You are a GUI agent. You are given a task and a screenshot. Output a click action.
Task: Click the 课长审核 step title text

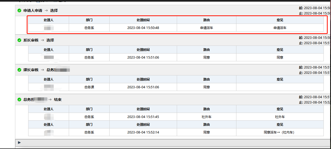31,70
